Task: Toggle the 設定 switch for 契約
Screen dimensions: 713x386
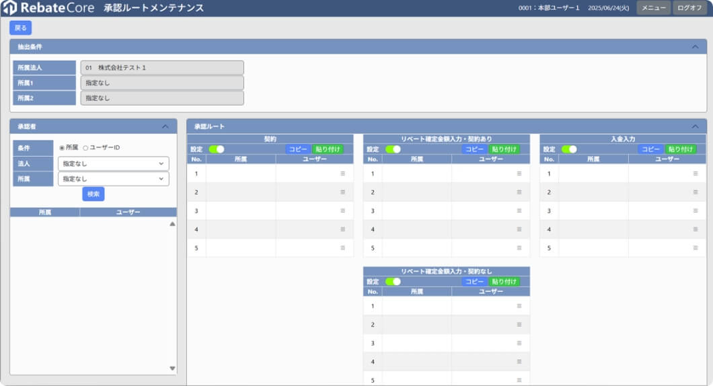Action: (216, 149)
